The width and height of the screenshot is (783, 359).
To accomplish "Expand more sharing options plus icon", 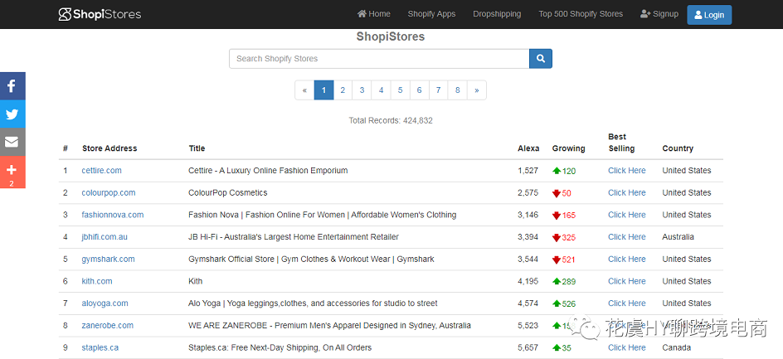I will (12, 171).
